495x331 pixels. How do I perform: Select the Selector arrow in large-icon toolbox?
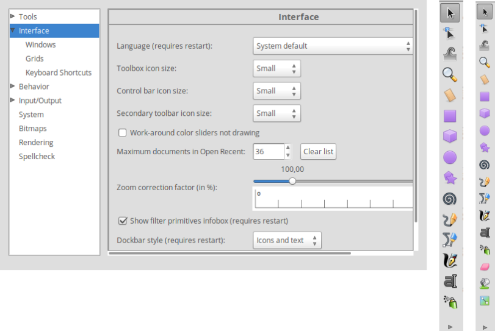point(450,13)
